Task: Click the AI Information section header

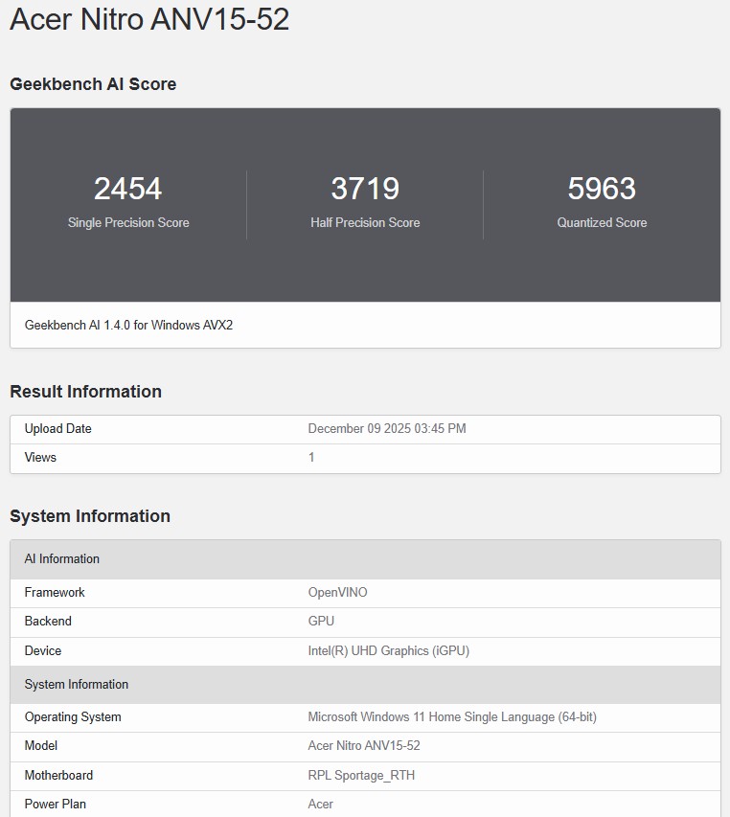Action: 62,559
